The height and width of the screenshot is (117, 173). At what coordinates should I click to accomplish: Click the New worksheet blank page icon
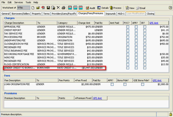33,8
